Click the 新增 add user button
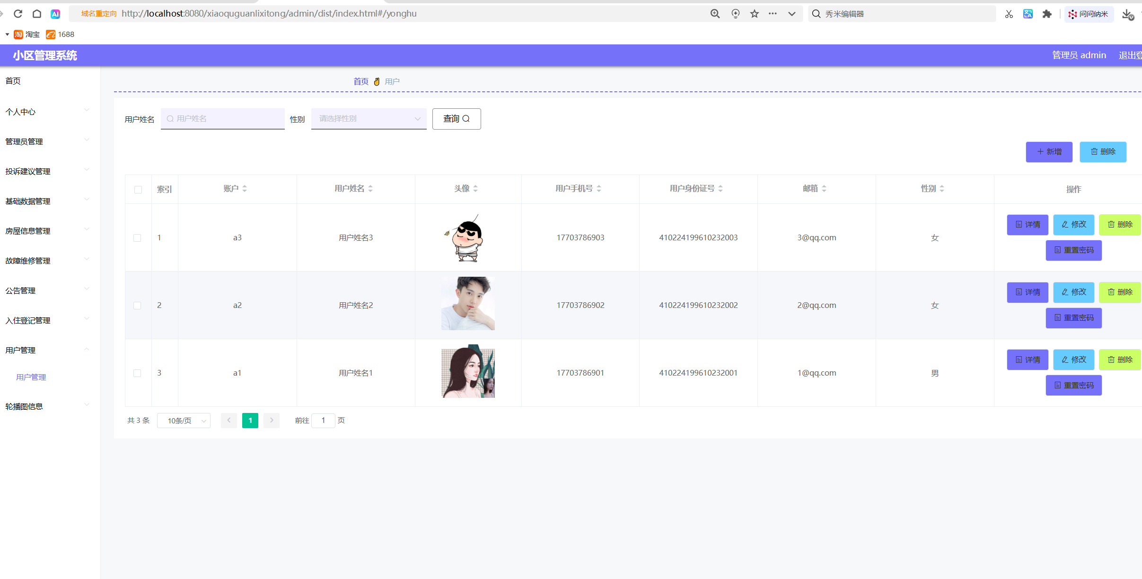The image size is (1142, 579). coord(1049,152)
